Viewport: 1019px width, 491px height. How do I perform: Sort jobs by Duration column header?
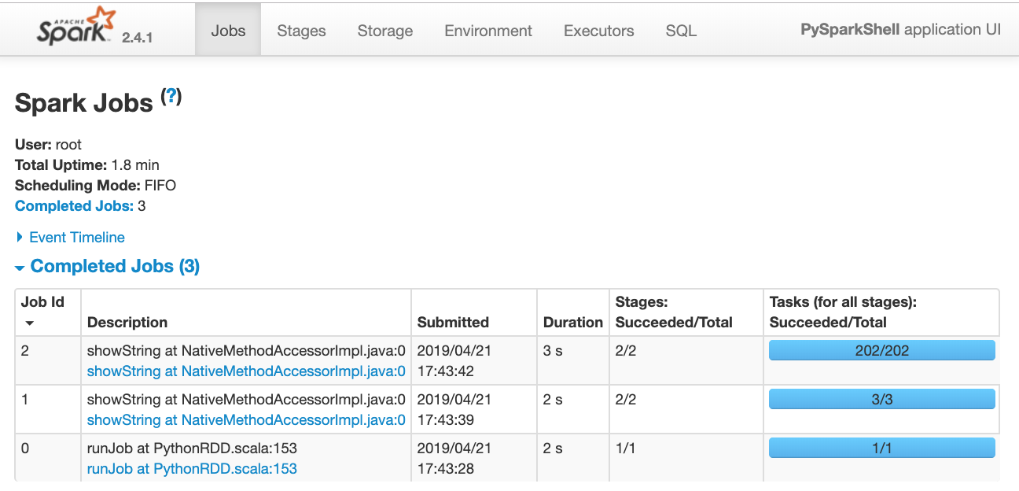[572, 322]
